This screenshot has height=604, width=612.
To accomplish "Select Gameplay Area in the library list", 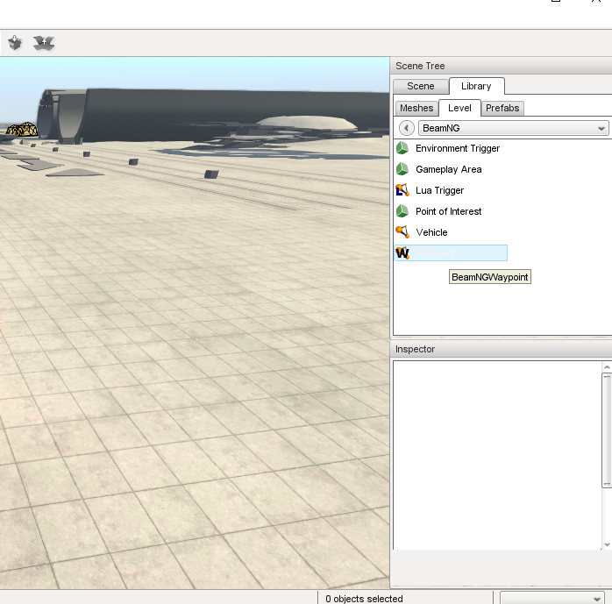I will pos(448,169).
